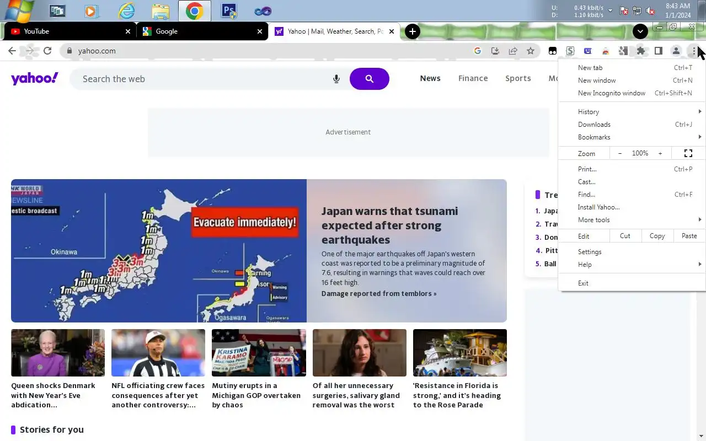The image size is (706, 441).
Task: Increase zoom with the plus button
Action: tap(660, 153)
